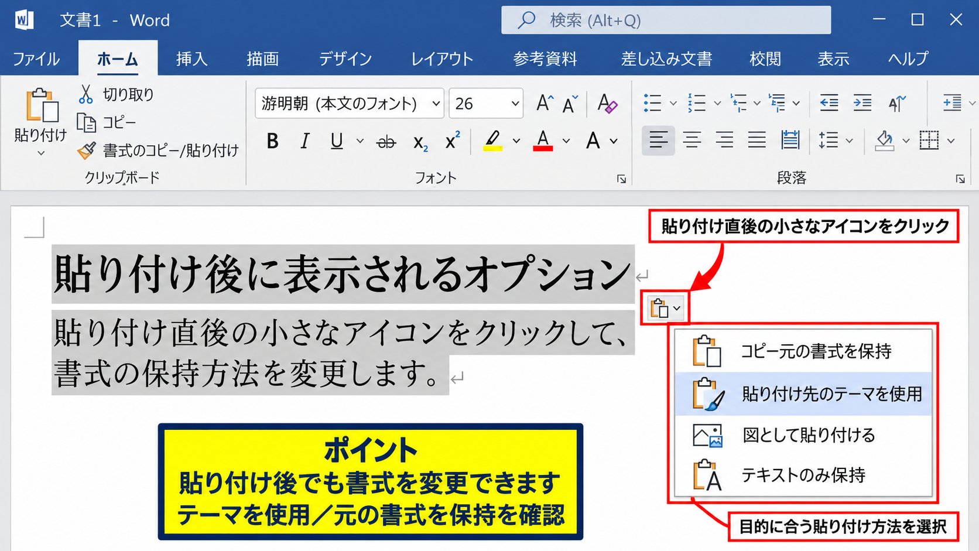979x551 pixels.
Task: Increase font size with the grow font icon
Action: pos(545,104)
